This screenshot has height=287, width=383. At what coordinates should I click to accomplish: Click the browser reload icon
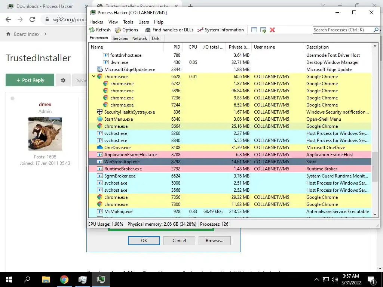(32, 19)
